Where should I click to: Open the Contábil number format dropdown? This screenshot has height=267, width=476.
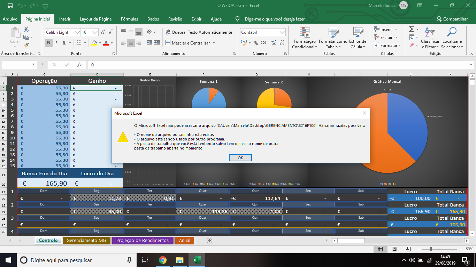[x=282, y=32]
